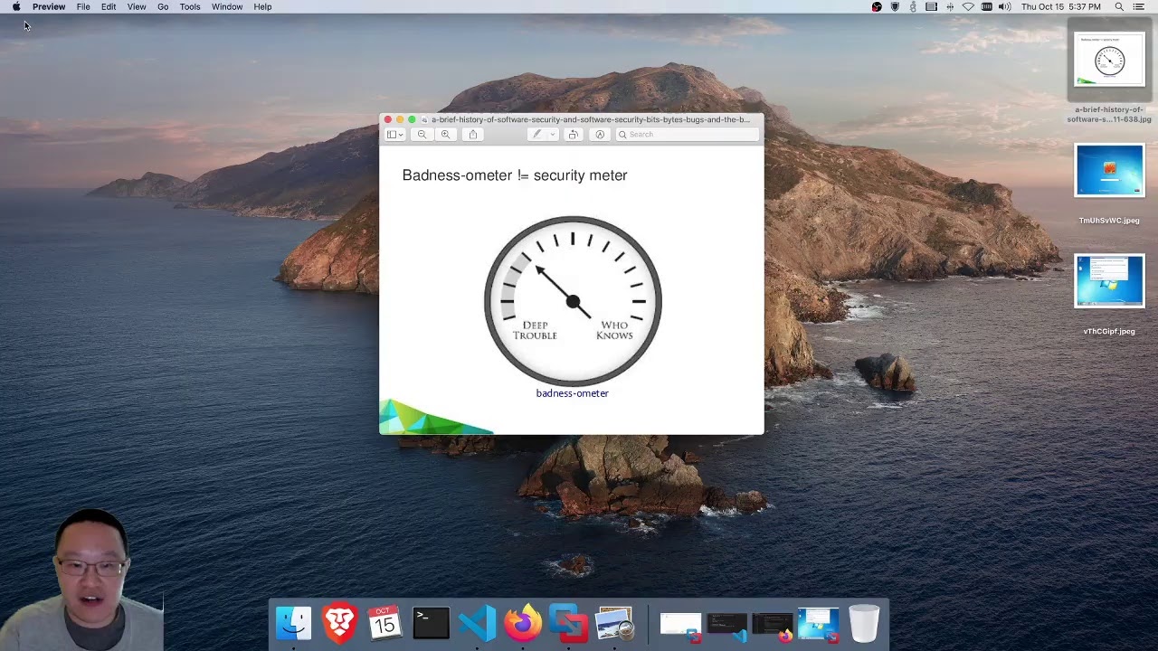Close the Preview window
1158x651 pixels.
(x=388, y=119)
